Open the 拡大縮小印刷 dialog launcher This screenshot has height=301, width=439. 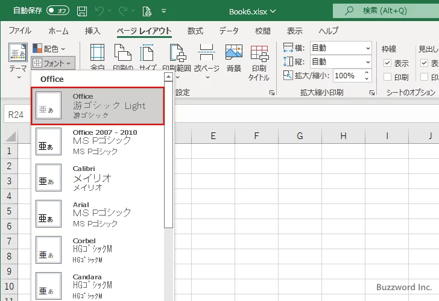pos(372,93)
